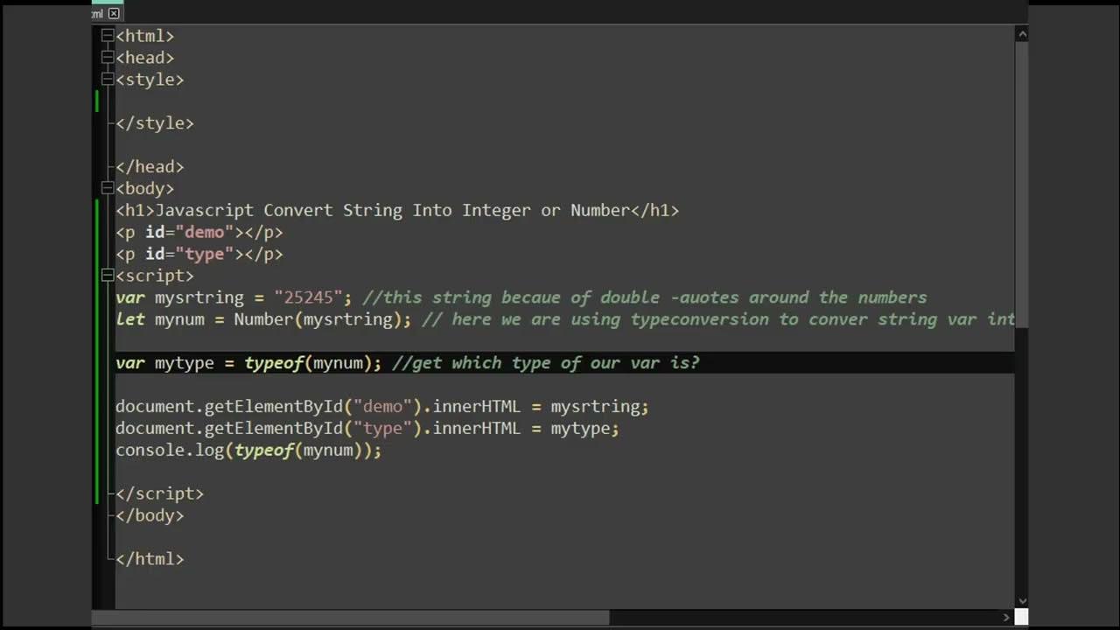Click the closing </style> tag
1120x630 pixels.
pyautogui.click(x=155, y=123)
